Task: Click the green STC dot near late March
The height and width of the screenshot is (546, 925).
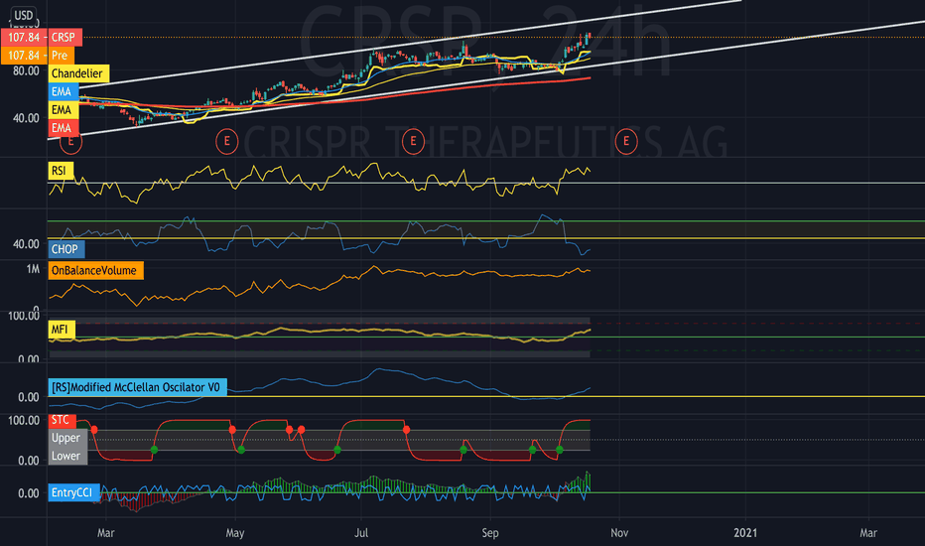Action: coord(154,450)
